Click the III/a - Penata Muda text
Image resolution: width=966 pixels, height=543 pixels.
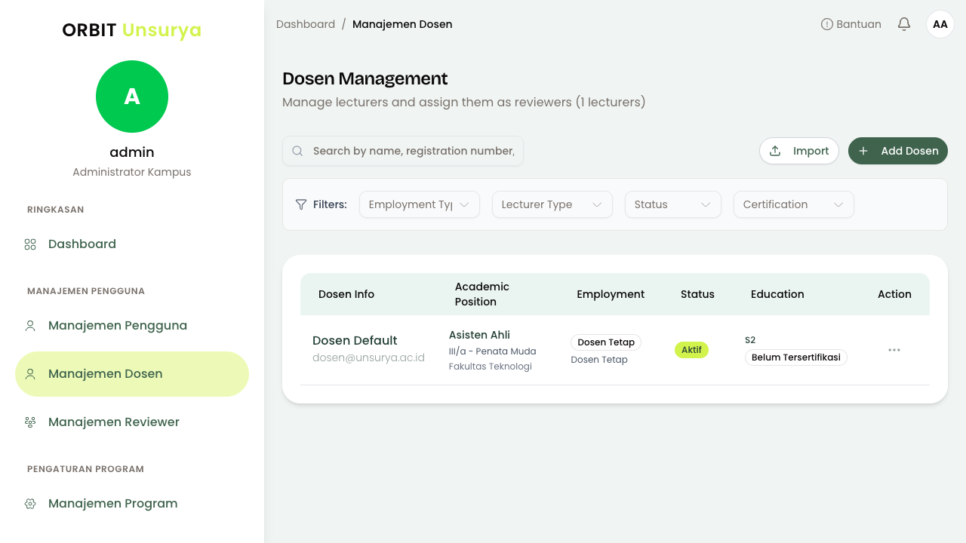(493, 351)
